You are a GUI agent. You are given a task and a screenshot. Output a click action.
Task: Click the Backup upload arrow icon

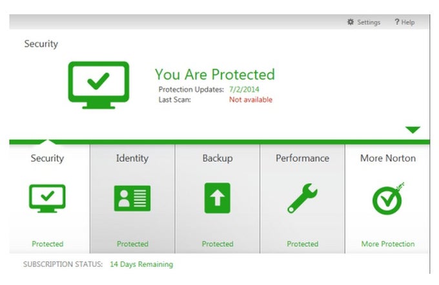[218, 198]
